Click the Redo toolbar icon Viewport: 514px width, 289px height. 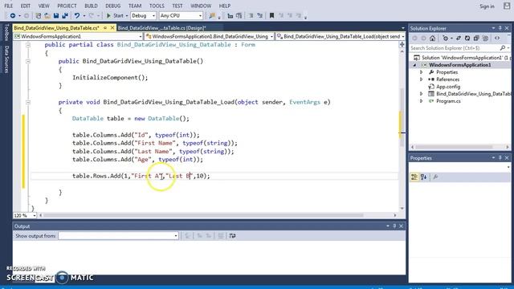click(x=91, y=15)
